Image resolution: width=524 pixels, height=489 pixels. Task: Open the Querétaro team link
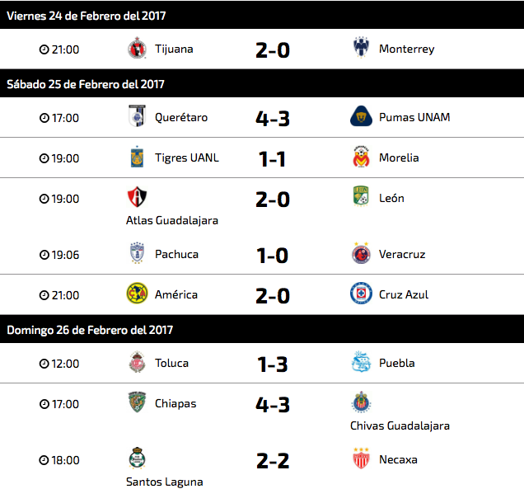pos(181,117)
